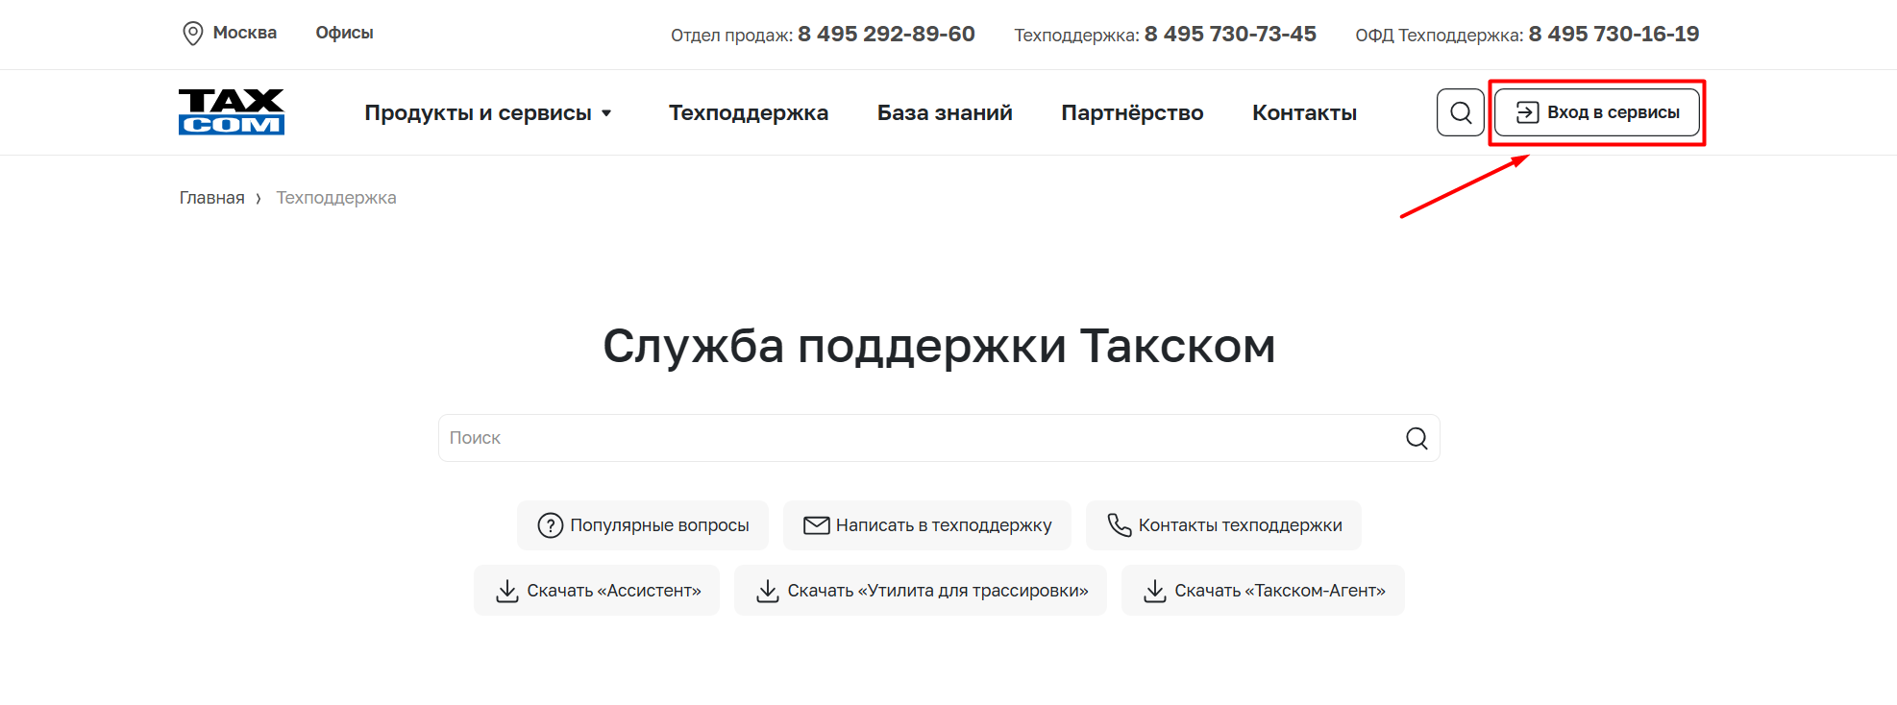Click the download icon for «Ассистент»
The image size is (1897, 705).
tap(507, 591)
